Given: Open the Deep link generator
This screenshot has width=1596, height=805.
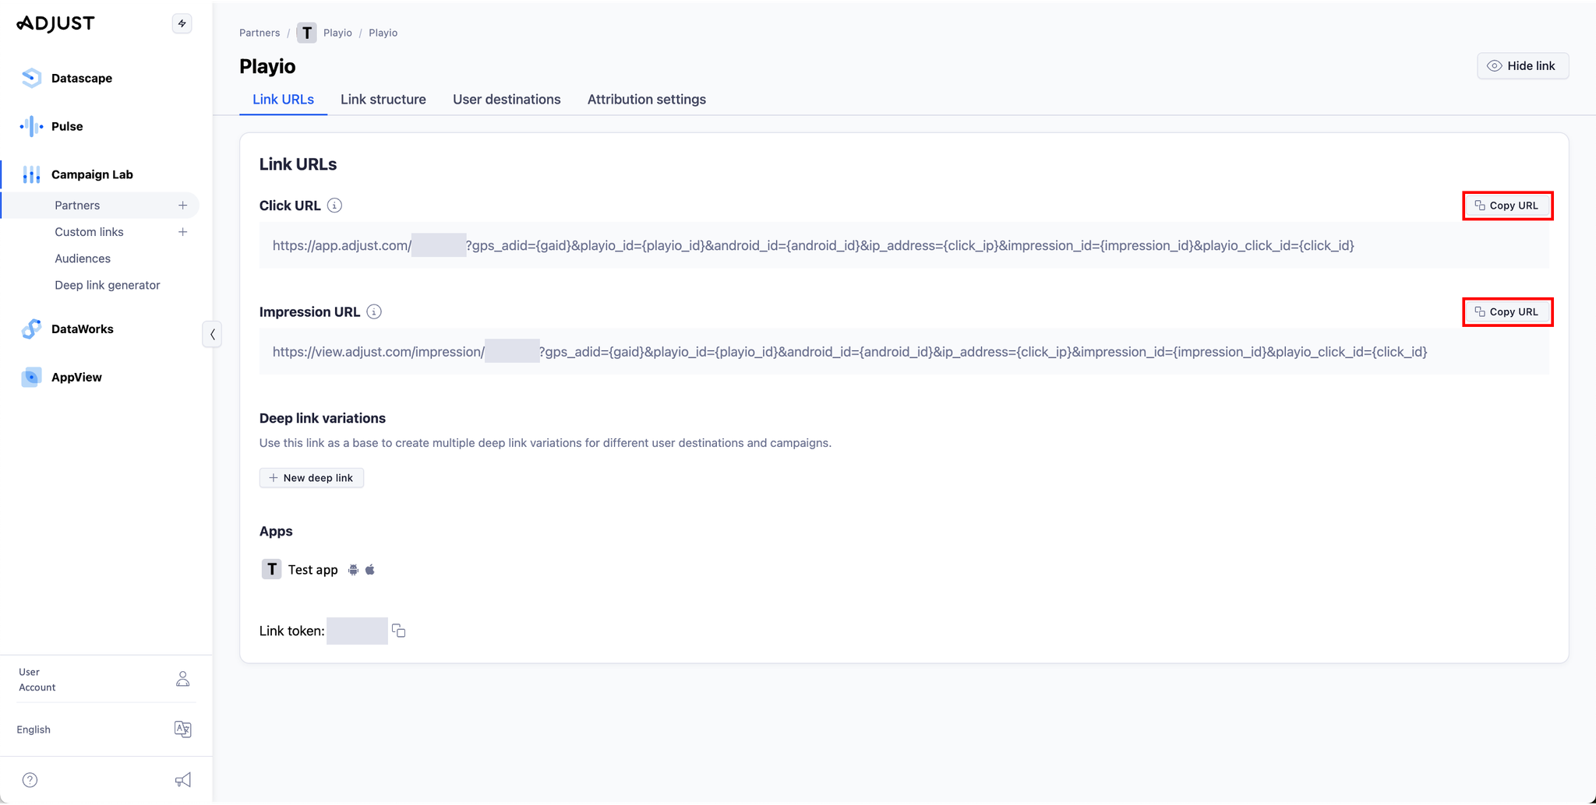Looking at the screenshot, I should (x=108, y=285).
